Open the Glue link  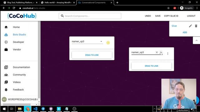(174, 26)
